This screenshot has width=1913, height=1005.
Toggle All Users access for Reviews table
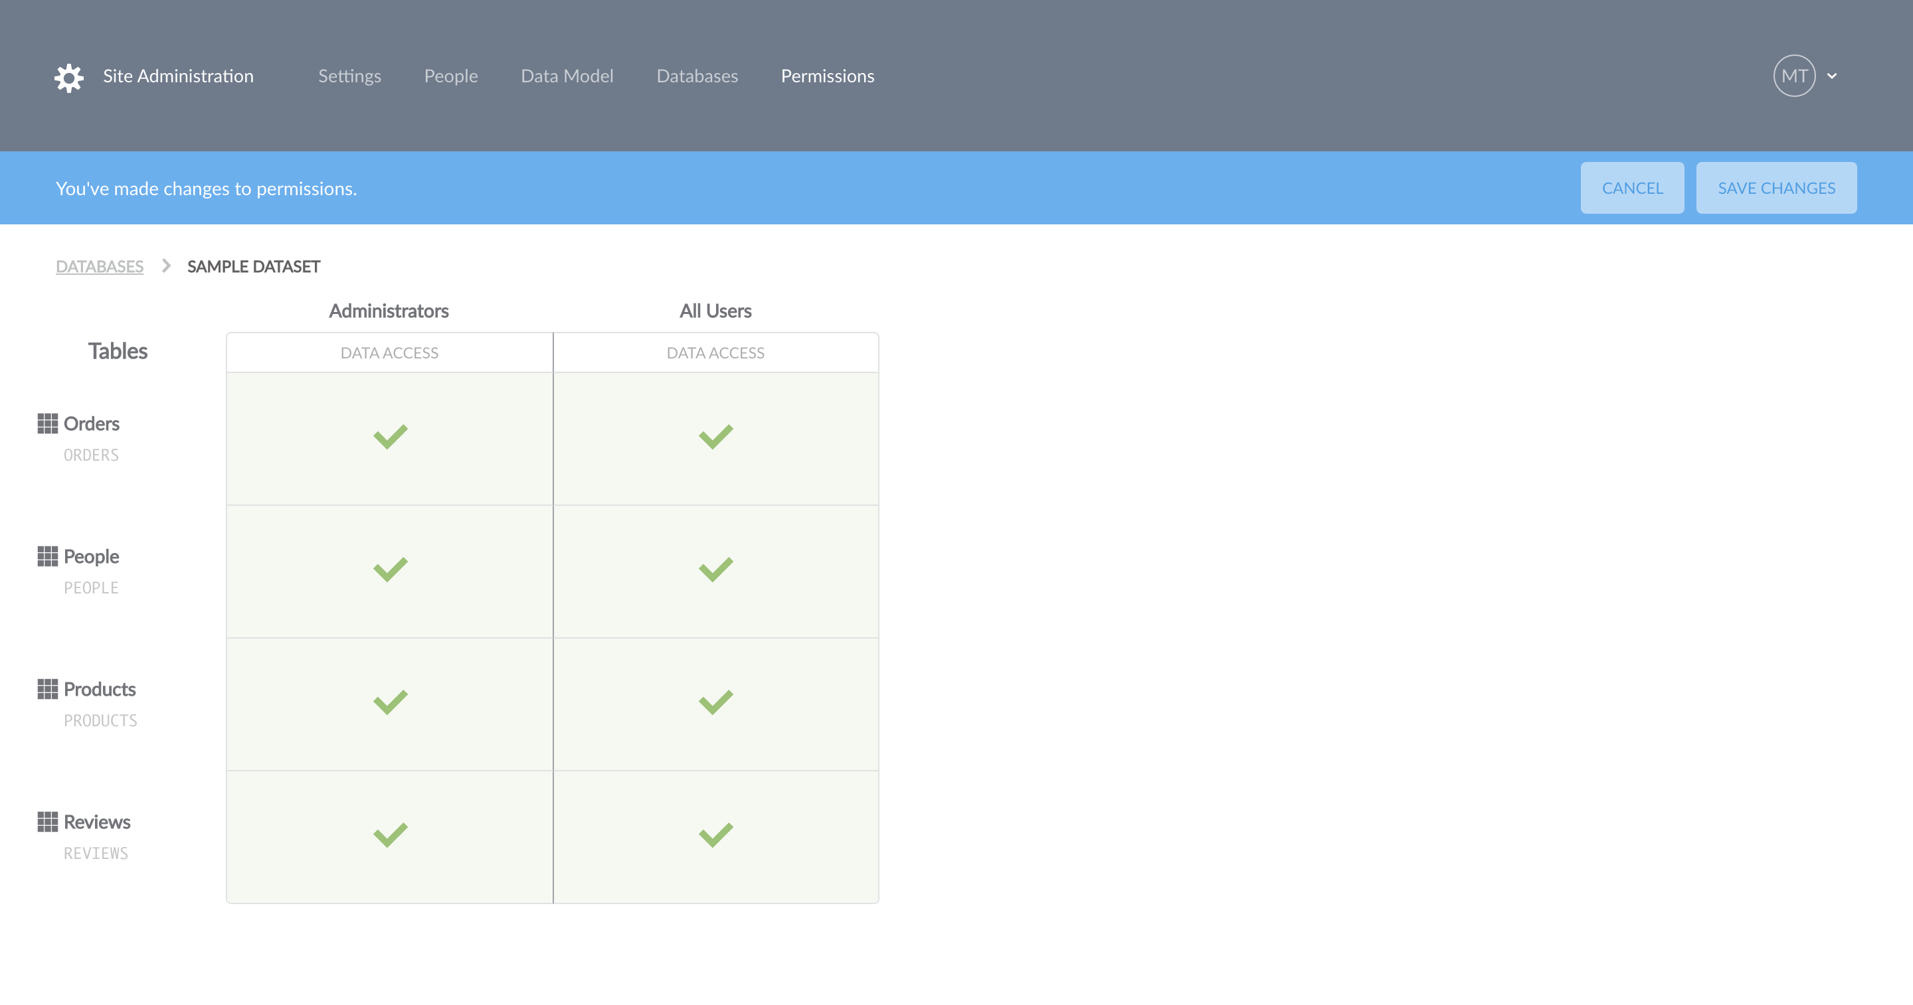point(716,836)
